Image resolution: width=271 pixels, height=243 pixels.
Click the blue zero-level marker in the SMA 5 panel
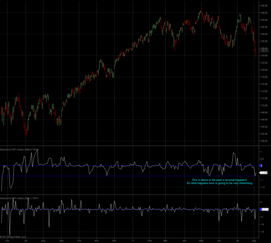pyautogui.click(x=260, y=166)
